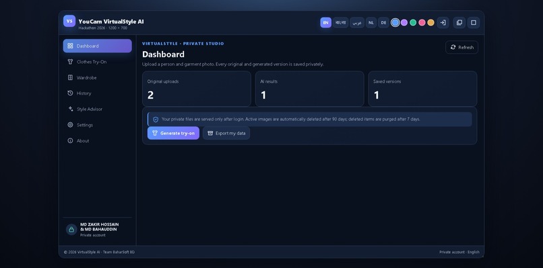This screenshot has width=543, height=268.
Task: Switch language to NL
Action: pyautogui.click(x=371, y=22)
